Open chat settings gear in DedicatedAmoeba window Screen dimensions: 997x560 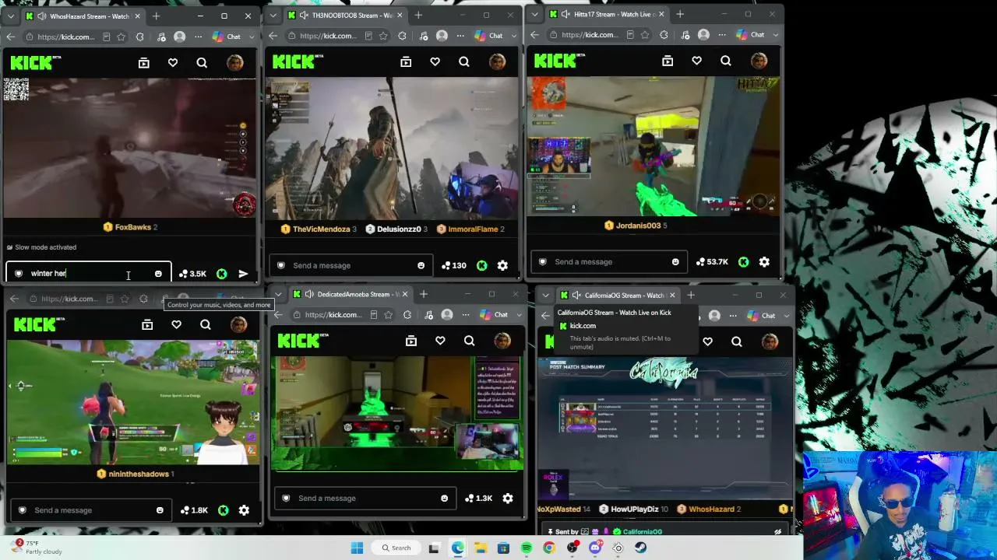point(507,499)
